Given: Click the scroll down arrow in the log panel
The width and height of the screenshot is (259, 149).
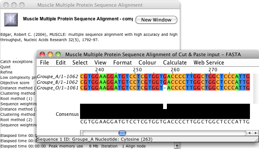Looking at the screenshot, I should [177, 146].
